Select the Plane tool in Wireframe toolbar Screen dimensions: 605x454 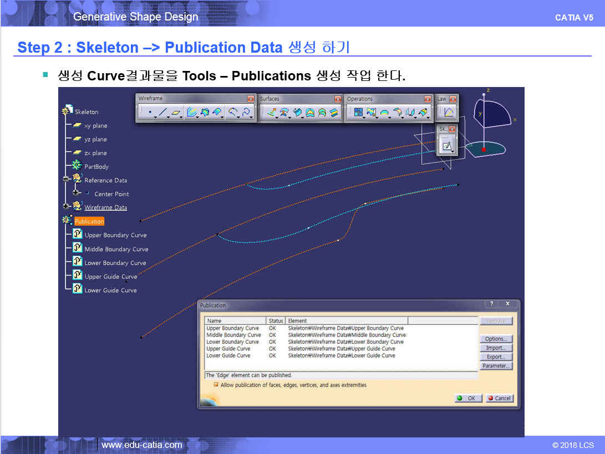tap(176, 113)
